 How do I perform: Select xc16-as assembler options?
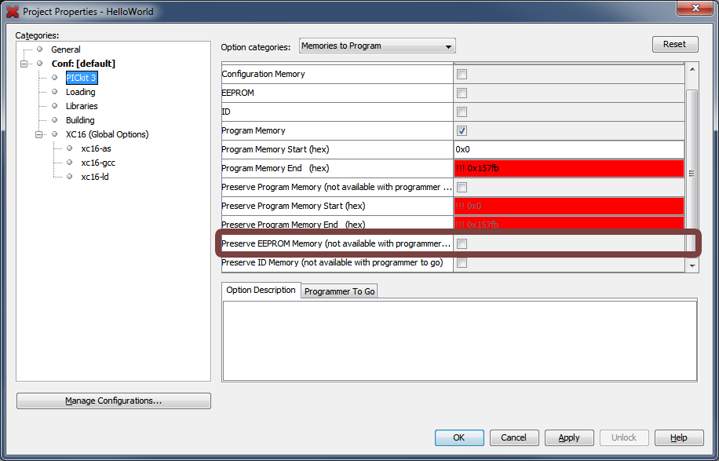[96, 148]
